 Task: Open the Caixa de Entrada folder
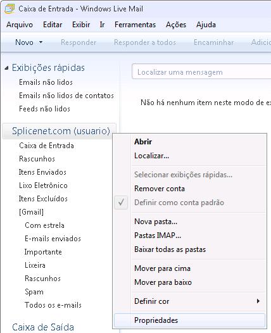click(46, 146)
